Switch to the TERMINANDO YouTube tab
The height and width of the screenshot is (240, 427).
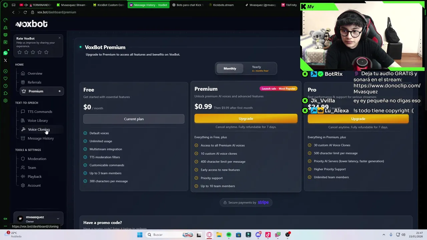pos(35,5)
